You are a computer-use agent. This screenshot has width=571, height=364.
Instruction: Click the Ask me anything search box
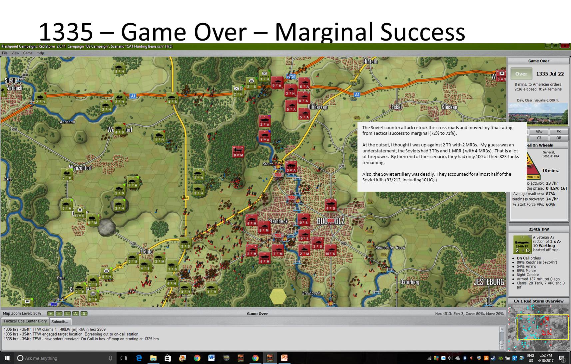[x=65, y=358]
